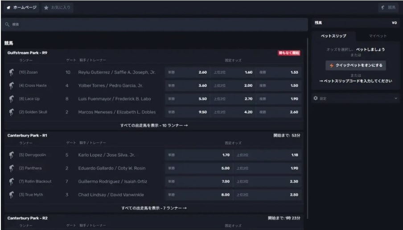403x230 pixels.
Task: Click the main race list scrollbar
Action: click(x=308, y=128)
